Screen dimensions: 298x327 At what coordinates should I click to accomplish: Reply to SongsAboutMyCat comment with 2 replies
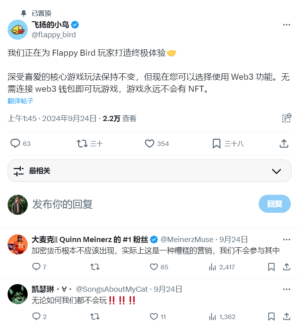tap(36, 317)
